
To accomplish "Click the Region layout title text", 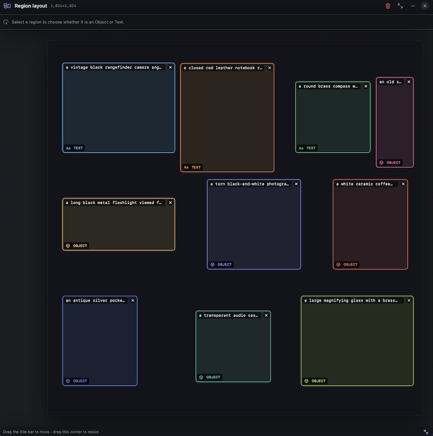I will pos(31,6).
